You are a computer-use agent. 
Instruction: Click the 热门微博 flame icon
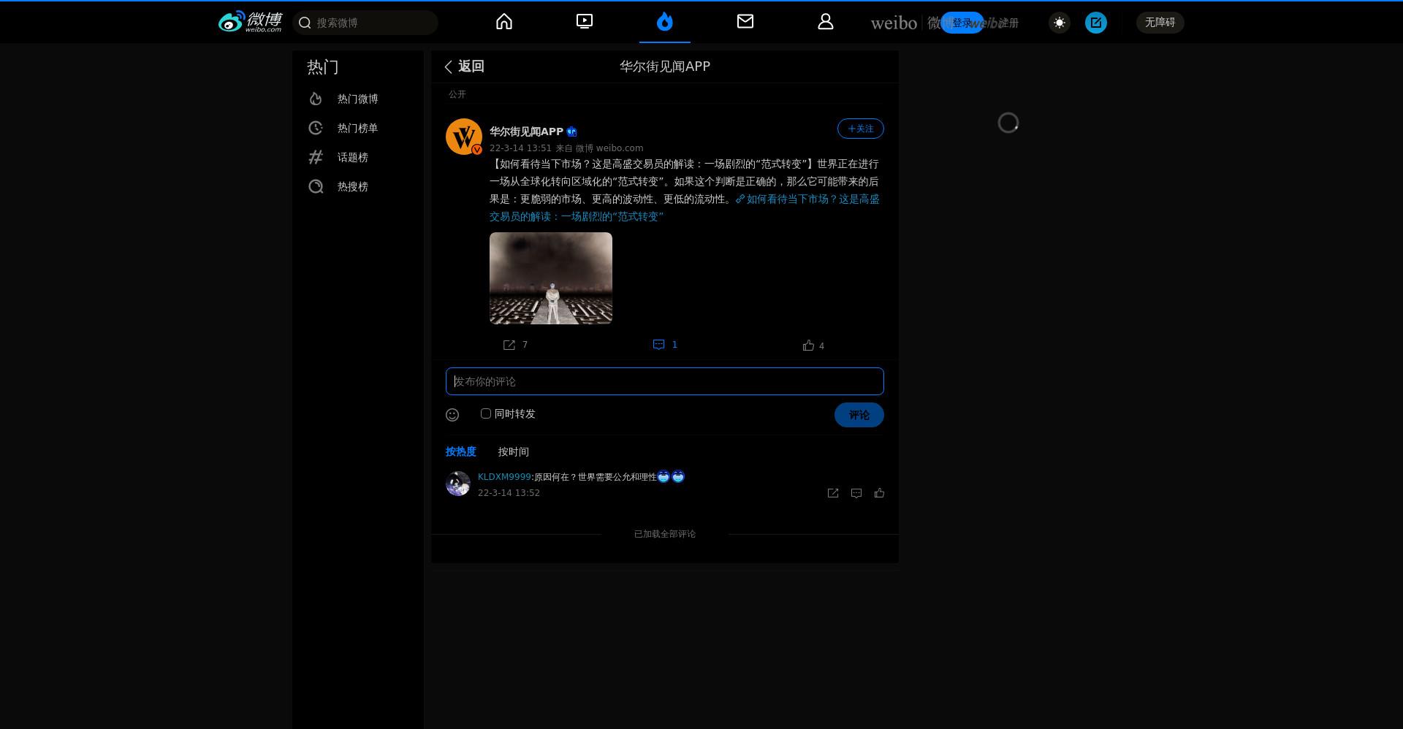(316, 99)
